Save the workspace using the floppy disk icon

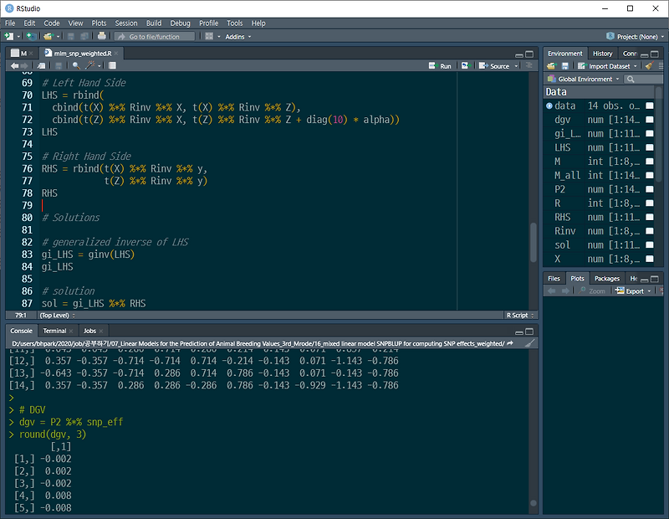(565, 65)
